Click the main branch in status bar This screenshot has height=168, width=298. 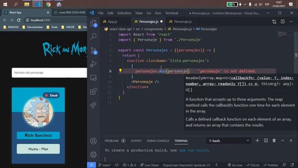click(104, 165)
